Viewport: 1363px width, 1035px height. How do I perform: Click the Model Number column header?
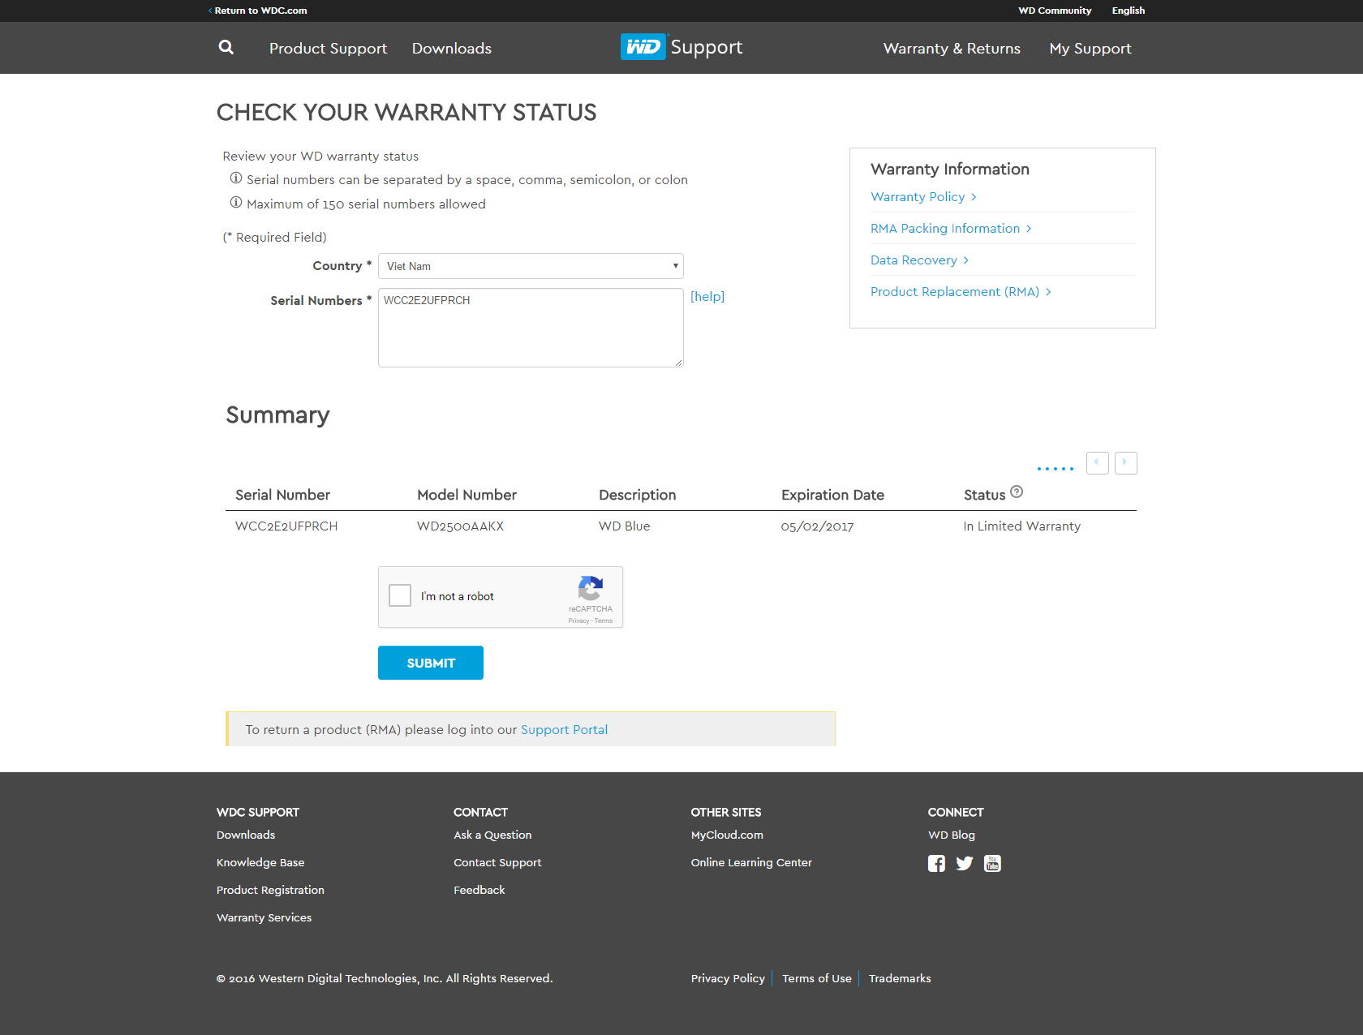(x=467, y=495)
